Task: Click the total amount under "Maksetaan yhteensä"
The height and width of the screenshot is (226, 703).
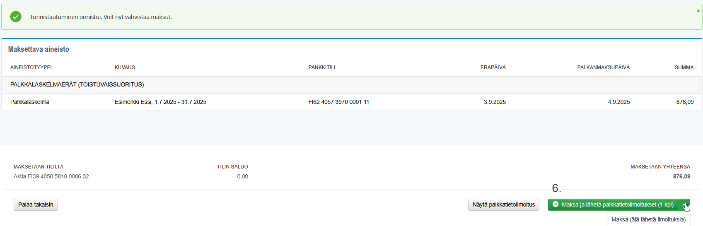Action: click(x=681, y=176)
